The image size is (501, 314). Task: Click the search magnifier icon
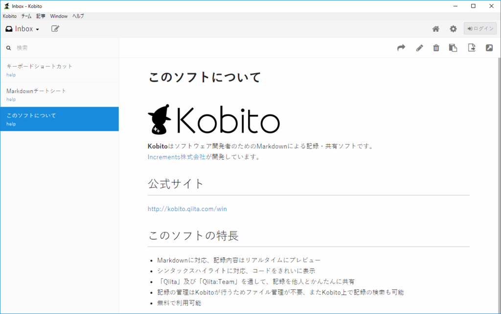(9, 48)
